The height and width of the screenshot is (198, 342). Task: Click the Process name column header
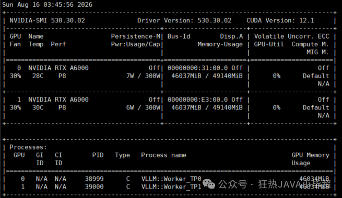click(x=163, y=155)
